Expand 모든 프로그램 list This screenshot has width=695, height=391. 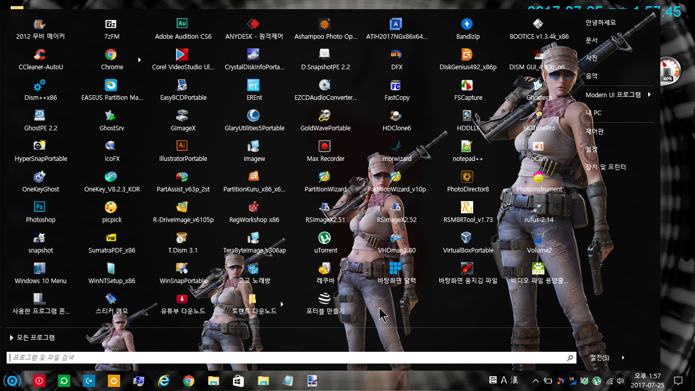[33, 338]
